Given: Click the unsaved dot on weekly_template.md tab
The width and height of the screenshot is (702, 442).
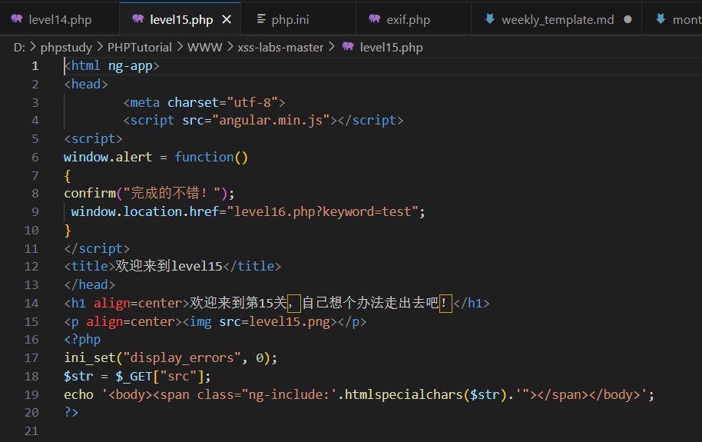Looking at the screenshot, I should [627, 19].
